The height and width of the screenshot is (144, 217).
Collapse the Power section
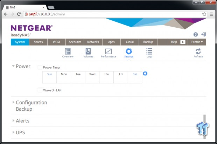13,66
